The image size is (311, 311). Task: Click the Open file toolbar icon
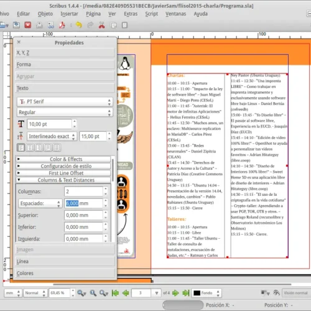pos(4,25)
